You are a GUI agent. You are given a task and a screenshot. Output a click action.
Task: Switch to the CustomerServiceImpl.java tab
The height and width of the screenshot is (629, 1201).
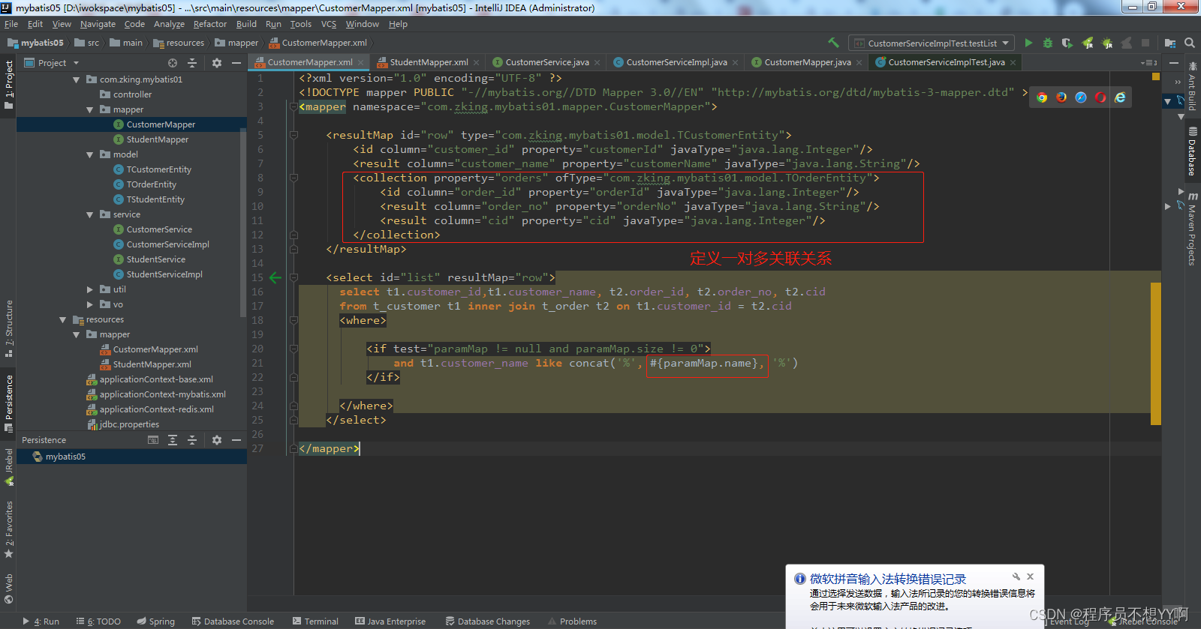[676, 62]
